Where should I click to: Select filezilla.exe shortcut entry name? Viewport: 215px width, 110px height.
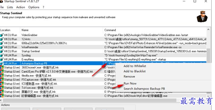pyautogui.click(x=36, y=76)
